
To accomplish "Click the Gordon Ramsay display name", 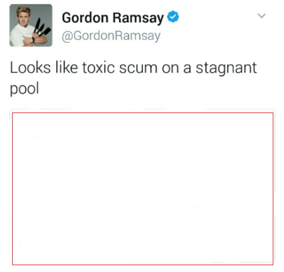I will click(113, 18).
